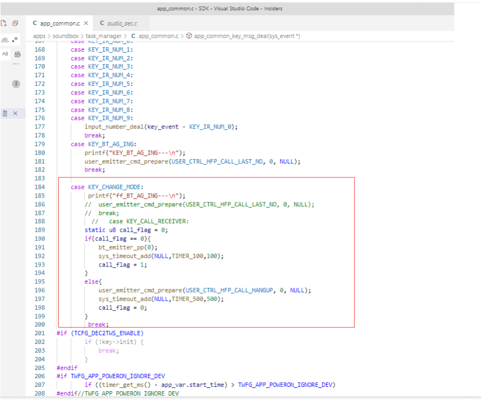The width and height of the screenshot is (481, 401).
Task: Click "case KEY_IR_NUM_5:" on line 172
Action: click(x=102, y=84)
